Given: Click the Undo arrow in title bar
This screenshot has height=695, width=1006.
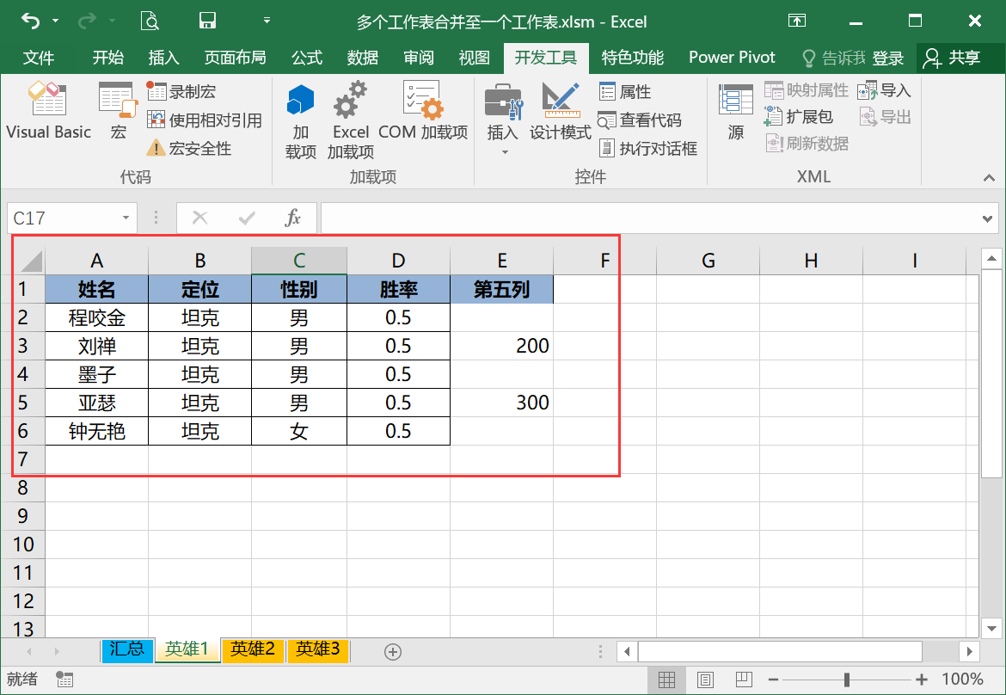Looking at the screenshot, I should click(x=30, y=22).
